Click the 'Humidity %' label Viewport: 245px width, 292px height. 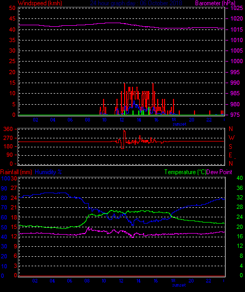48,172
